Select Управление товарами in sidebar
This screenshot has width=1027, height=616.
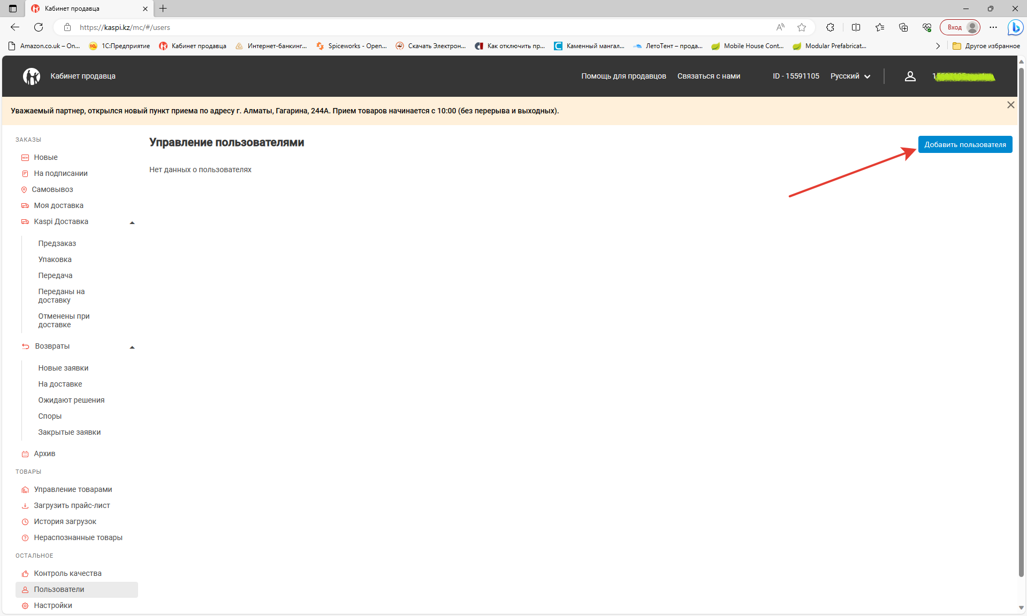tap(73, 489)
